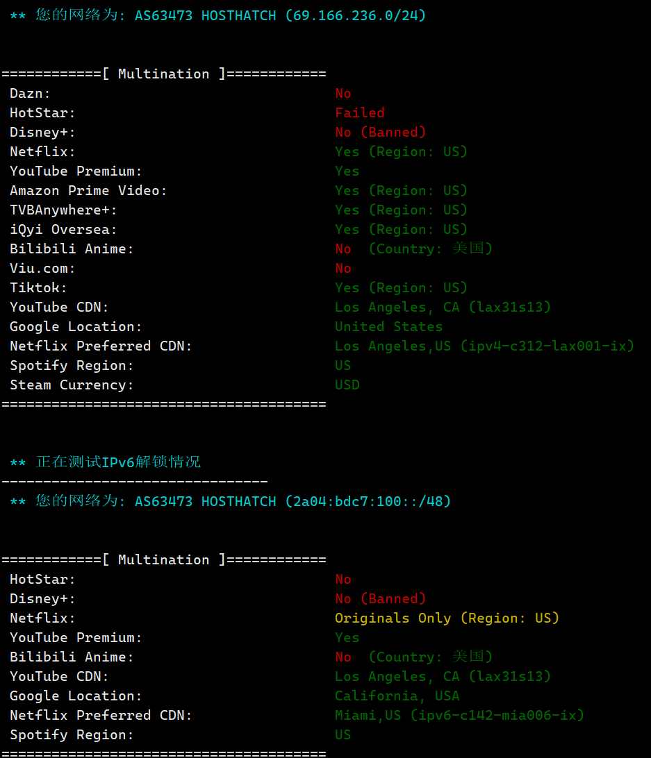Click Tiktok 'Yes (Region: US)' result
This screenshot has width=651, height=758.
402,287
